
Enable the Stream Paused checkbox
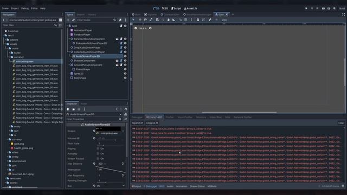[x=98, y=159]
